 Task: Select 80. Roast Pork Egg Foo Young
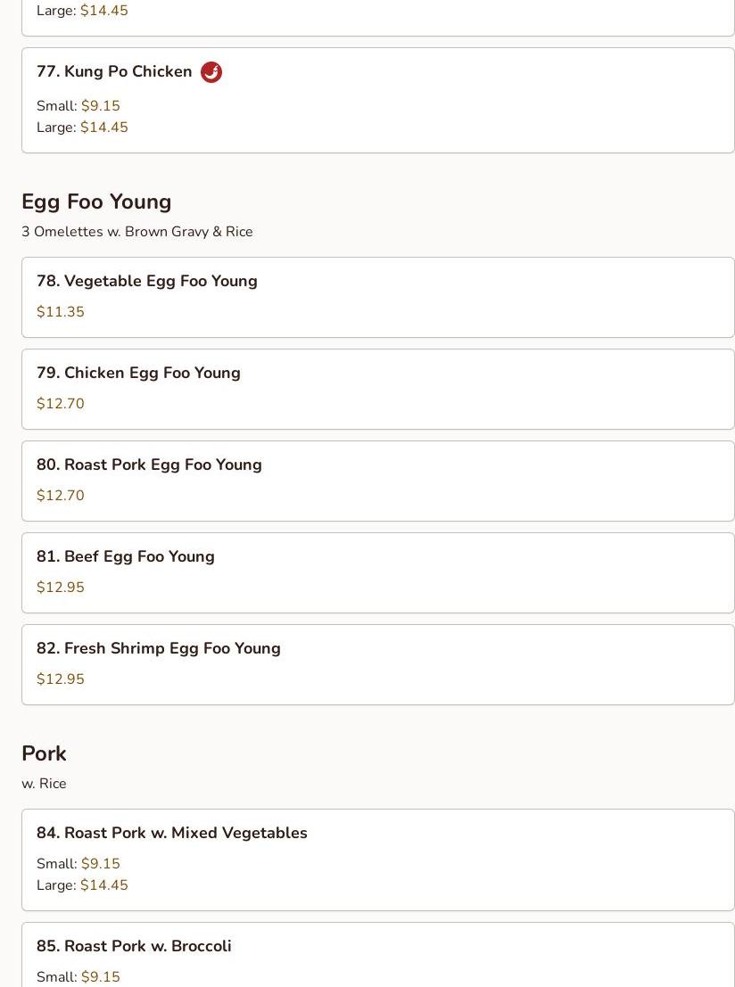click(149, 465)
